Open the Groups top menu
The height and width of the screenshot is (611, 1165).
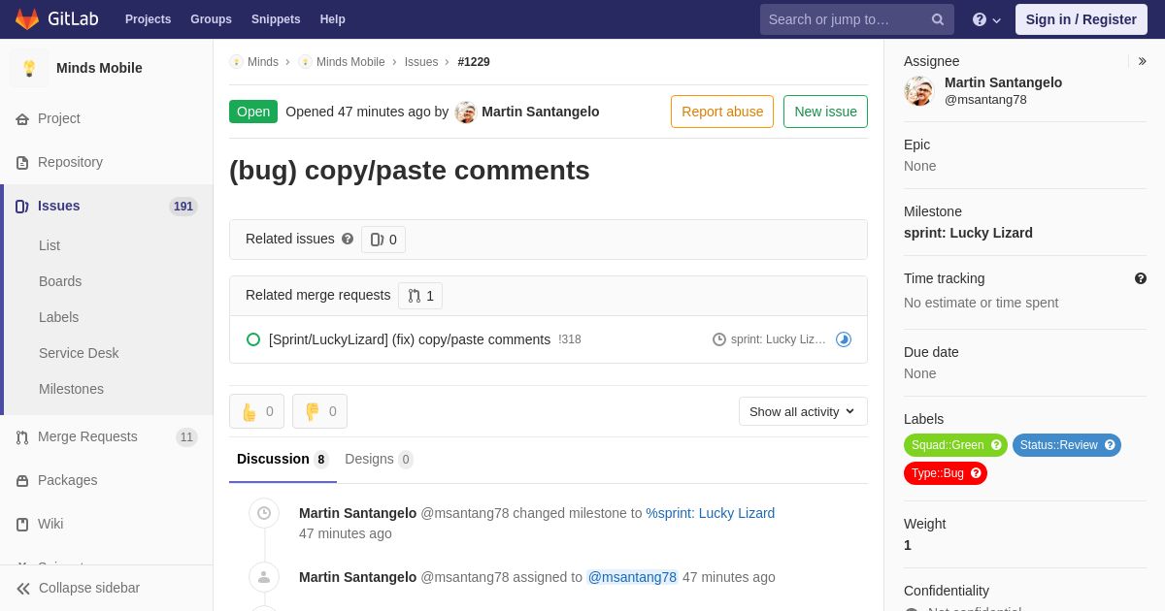coord(211,19)
